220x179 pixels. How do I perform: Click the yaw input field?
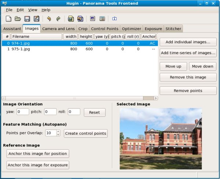[x=23, y=112]
